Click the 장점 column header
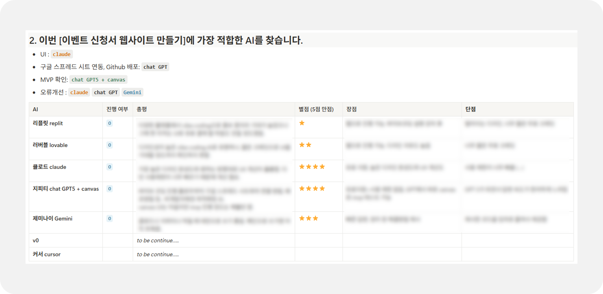 click(351, 109)
